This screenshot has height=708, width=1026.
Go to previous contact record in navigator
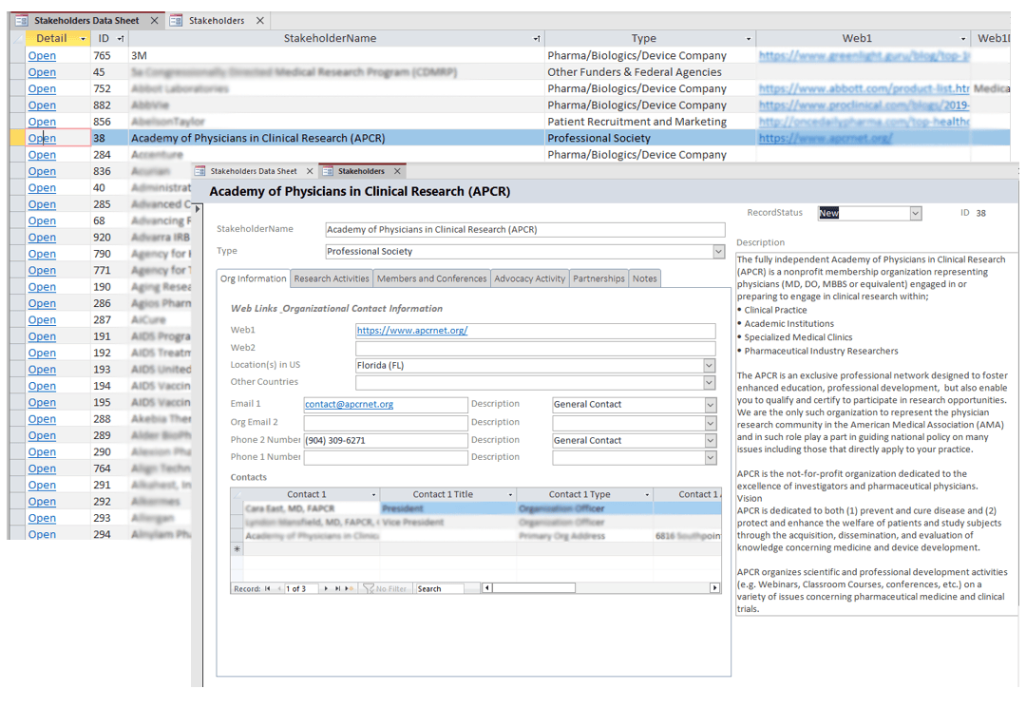click(x=279, y=589)
